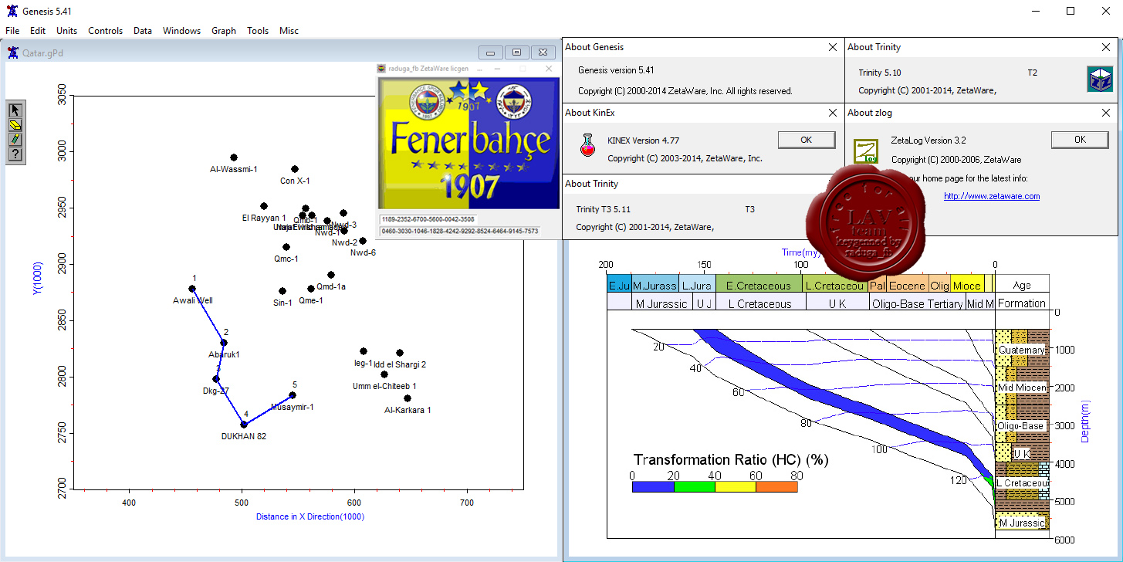Image resolution: width=1123 pixels, height=562 pixels.
Task: Close the About zlog dialog
Action: coord(1106,113)
